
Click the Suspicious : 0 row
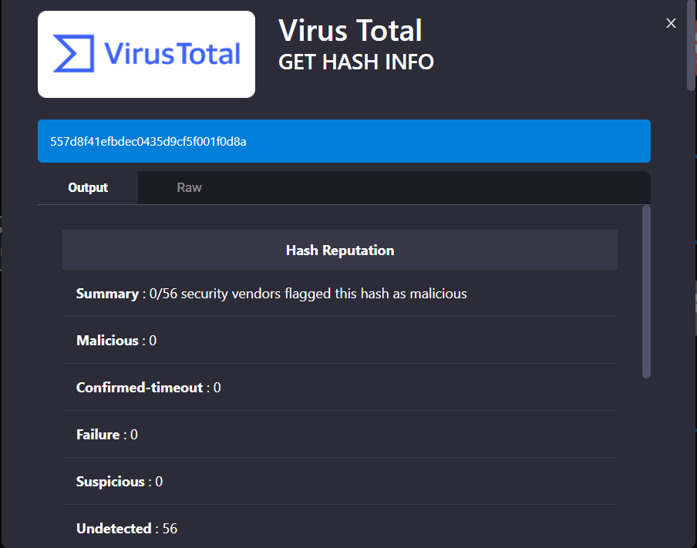[x=339, y=482]
